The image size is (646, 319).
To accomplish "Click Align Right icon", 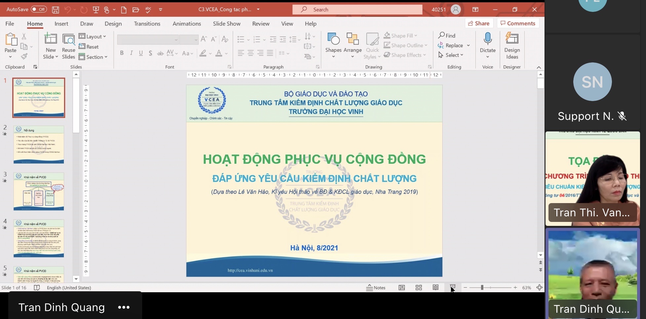I will coord(261,53).
